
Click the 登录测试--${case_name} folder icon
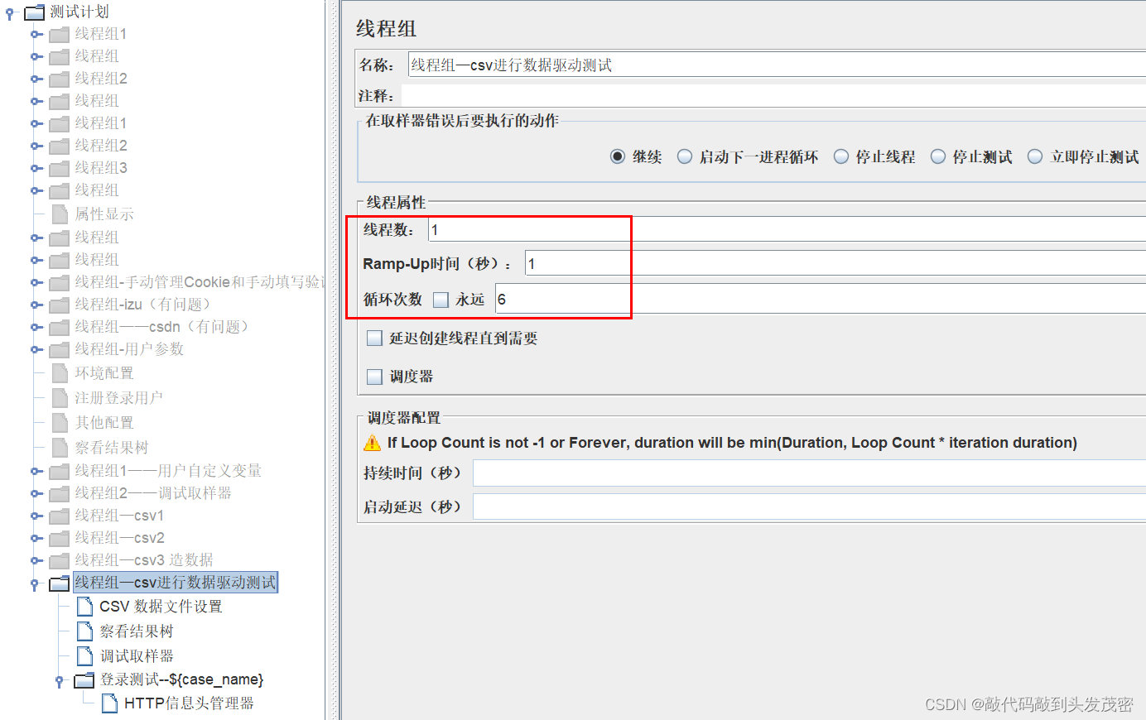(x=84, y=680)
